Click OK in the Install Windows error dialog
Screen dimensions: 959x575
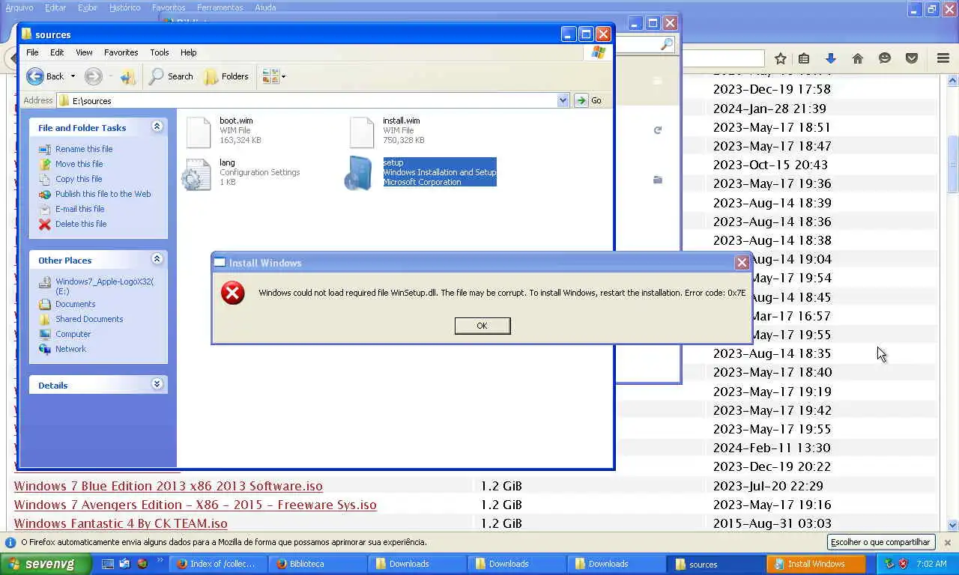pos(482,326)
